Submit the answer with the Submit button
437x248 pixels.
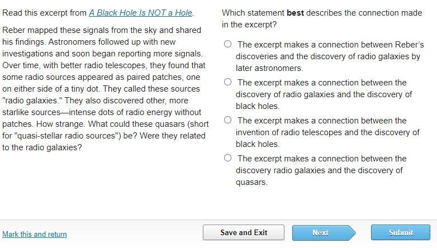(x=401, y=232)
